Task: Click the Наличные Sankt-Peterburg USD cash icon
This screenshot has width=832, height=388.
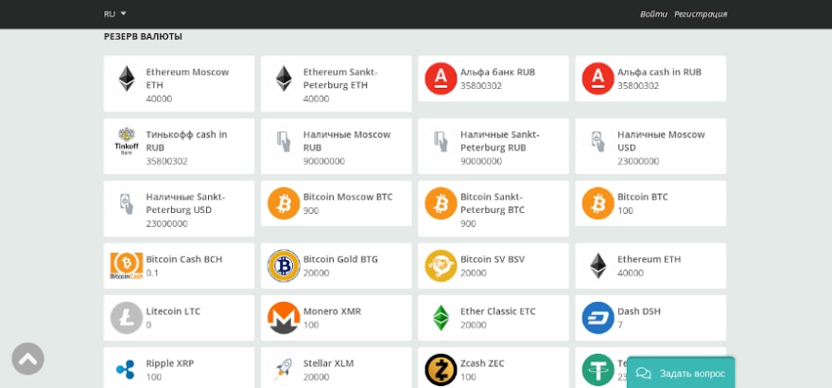Action: click(127, 203)
